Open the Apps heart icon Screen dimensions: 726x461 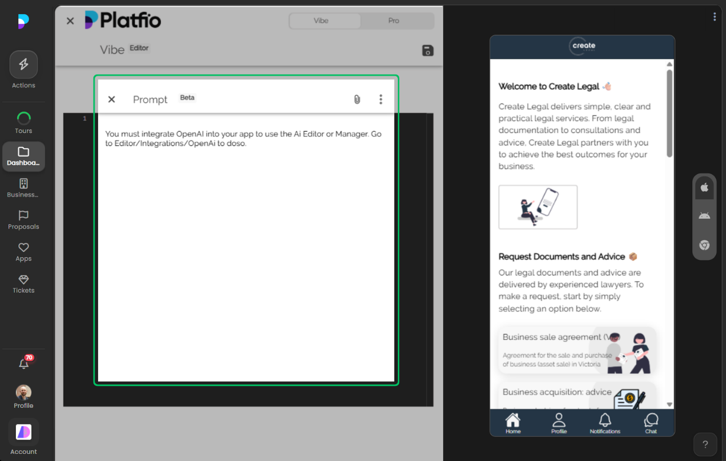24,252
